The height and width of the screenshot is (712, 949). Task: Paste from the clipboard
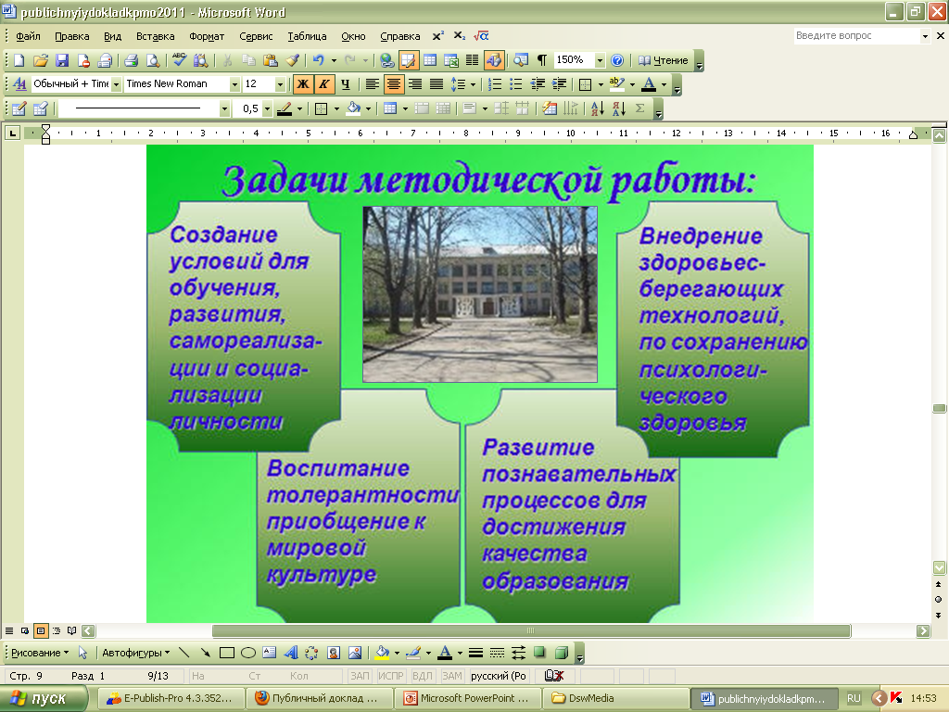coord(271,60)
